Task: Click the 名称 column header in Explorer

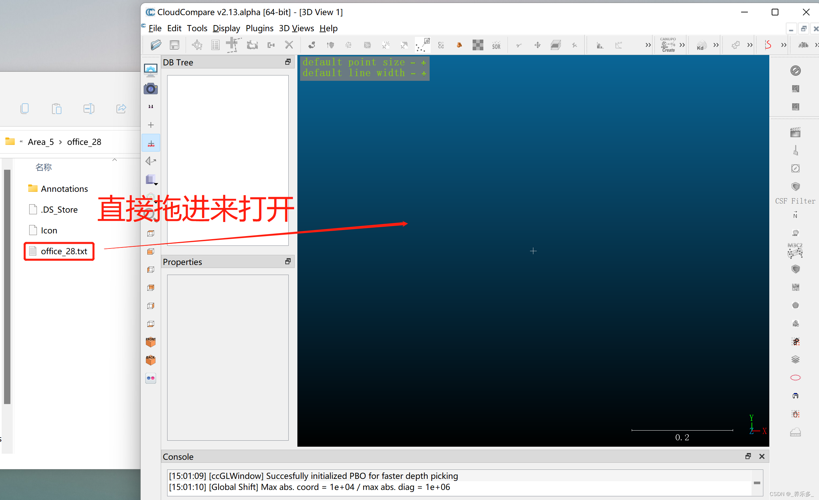Action: pyautogui.click(x=44, y=167)
